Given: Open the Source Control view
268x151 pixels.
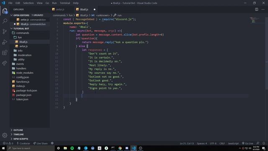Looking at the screenshot, I should pos(5,31).
